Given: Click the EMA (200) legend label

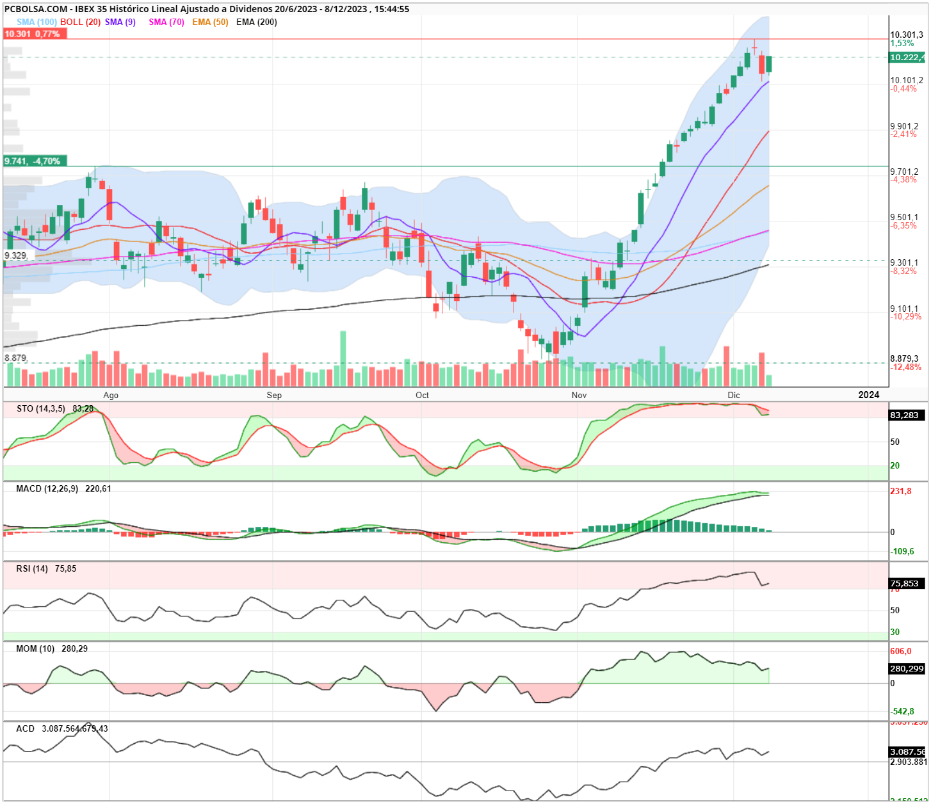Looking at the screenshot, I should click(257, 22).
